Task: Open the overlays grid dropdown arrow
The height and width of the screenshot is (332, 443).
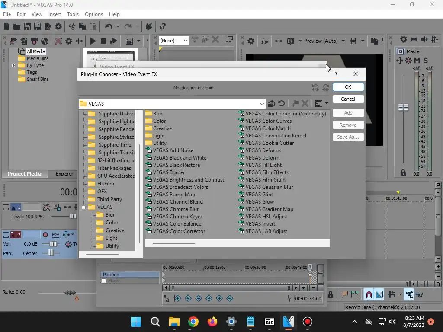Action: pyautogui.click(x=363, y=41)
